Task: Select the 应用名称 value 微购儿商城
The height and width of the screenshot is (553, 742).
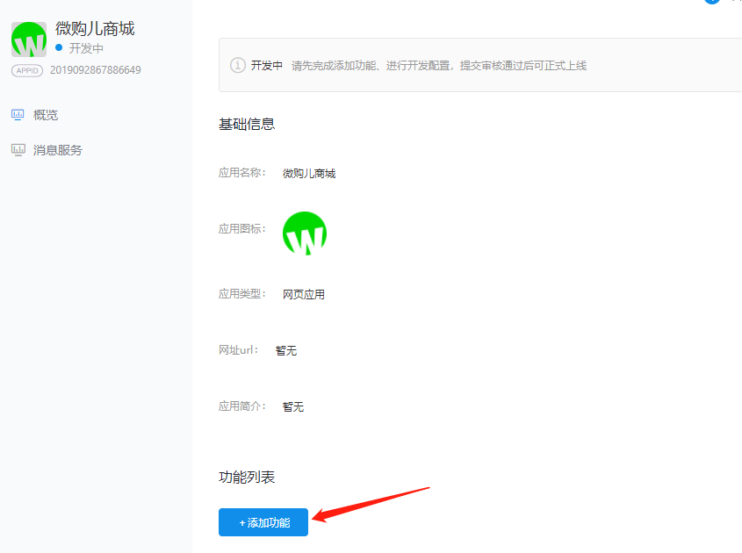Action: click(x=309, y=174)
